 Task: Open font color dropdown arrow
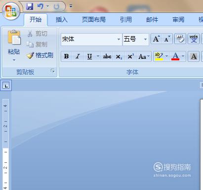coord(183,56)
